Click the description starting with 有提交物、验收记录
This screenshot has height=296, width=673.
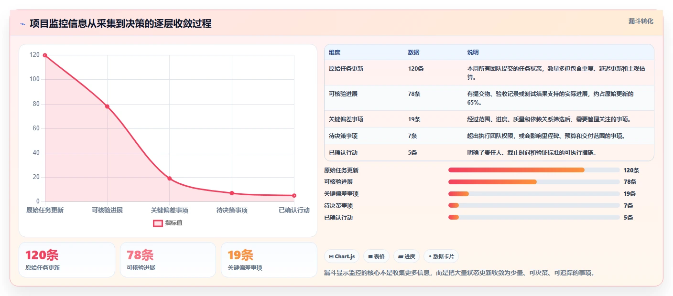pyautogui.click(x=551, y=98)
